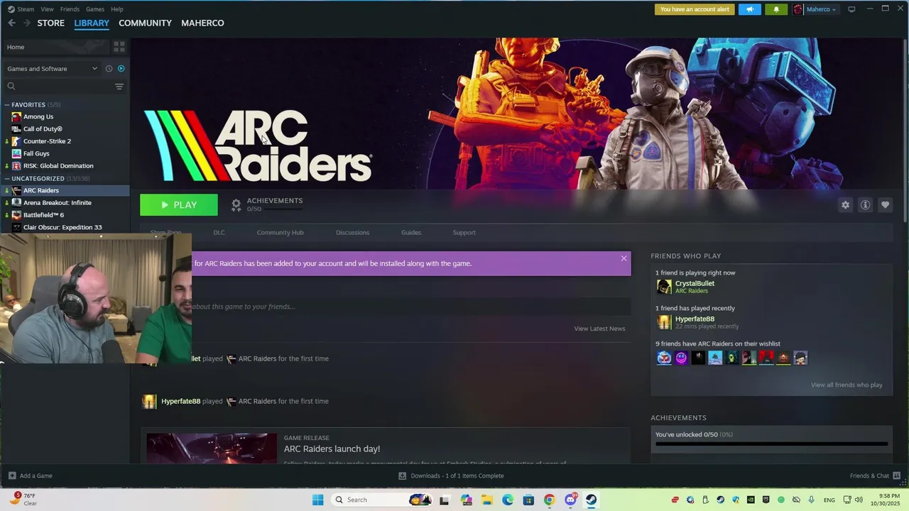
Task: Open Friends & Chat
Action: [875, 476]
